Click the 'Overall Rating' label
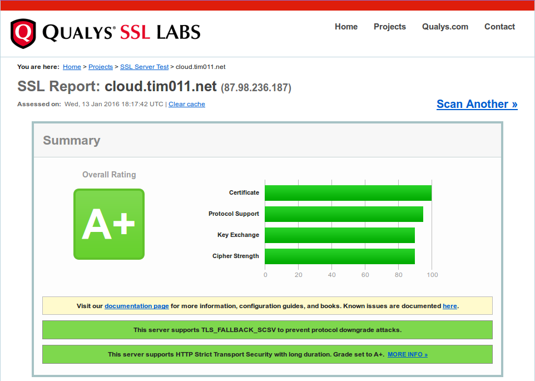The width and height of the screenshot is (535, 381). tap(109, 175)
